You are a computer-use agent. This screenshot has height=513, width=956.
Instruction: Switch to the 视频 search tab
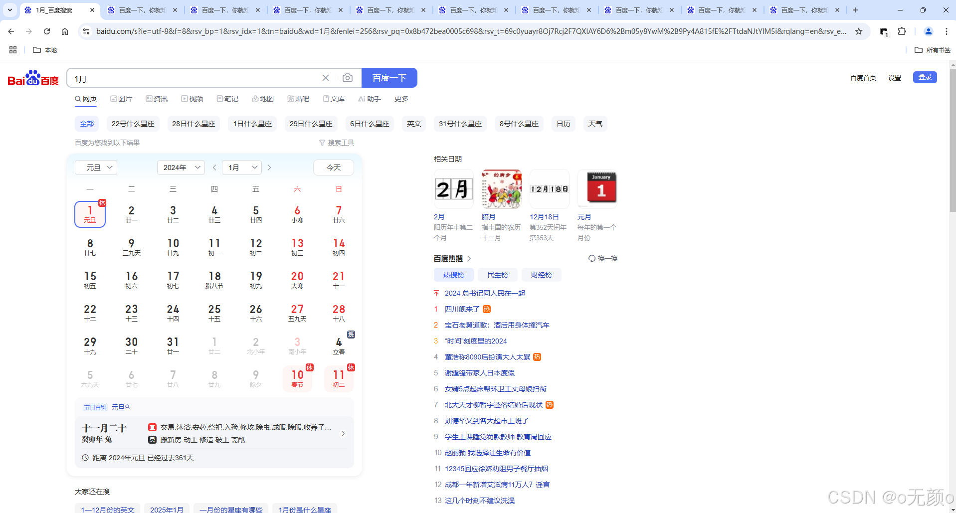(x=192, y=99)
